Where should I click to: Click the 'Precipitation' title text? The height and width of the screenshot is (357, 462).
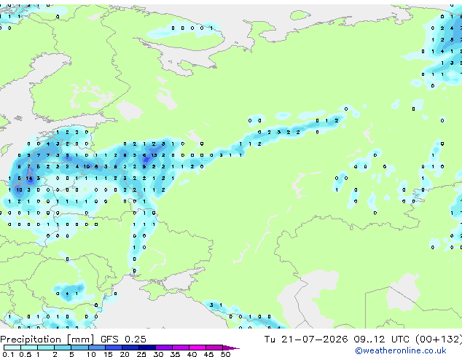click(x=31, y=340)
